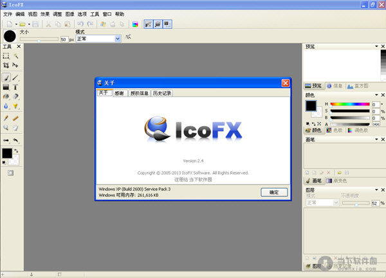Image resolution: width=386 pixels, height=278 pixels.
Task: Click the swap foreground background colors arrow
Action: click(x=16, y=151)
